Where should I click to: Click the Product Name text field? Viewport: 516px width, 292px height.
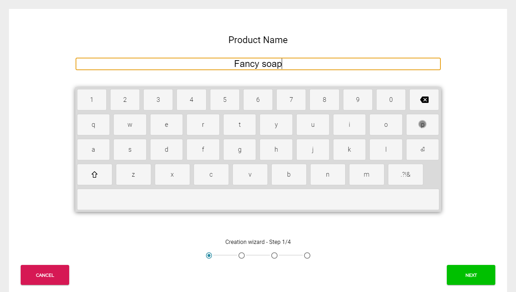click(x=258, y=64)
